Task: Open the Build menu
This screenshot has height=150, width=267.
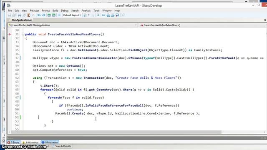Action: pos(55,10)
